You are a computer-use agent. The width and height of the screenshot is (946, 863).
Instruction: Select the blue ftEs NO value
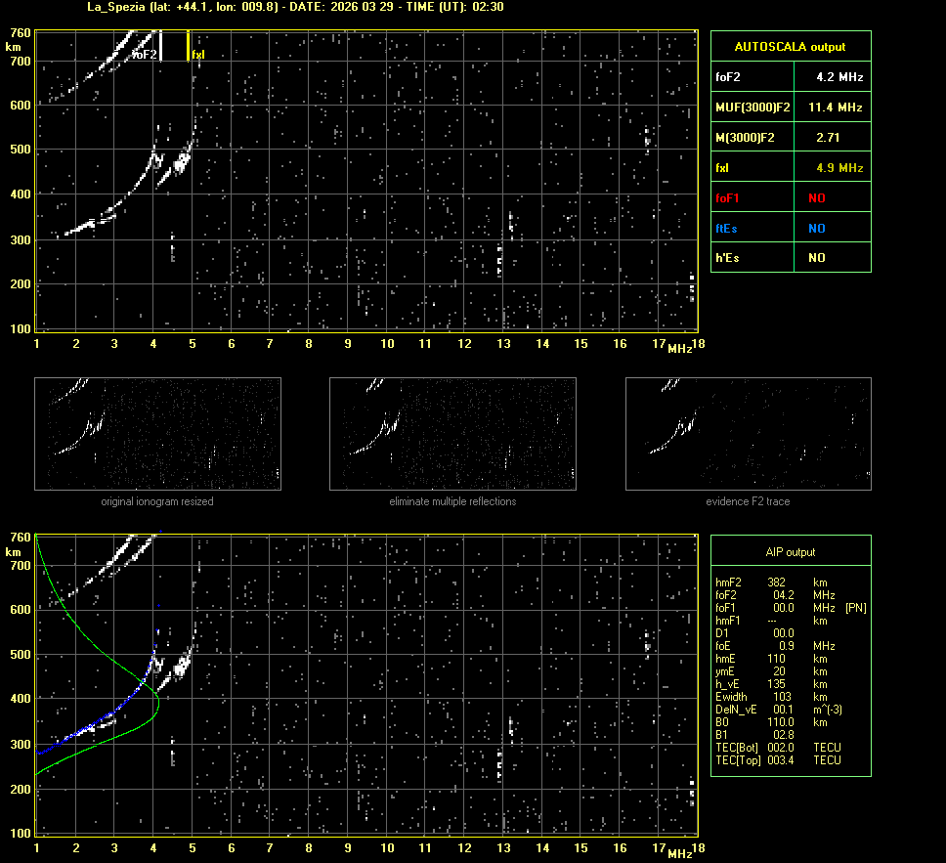816,229
